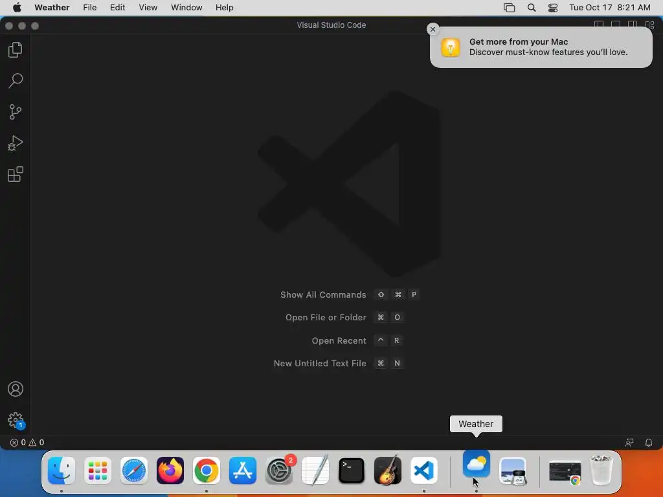The height and width of the screenshot is (497, 663).
Task: Open Spotlight search in menu bar
Action: [532, 7]
